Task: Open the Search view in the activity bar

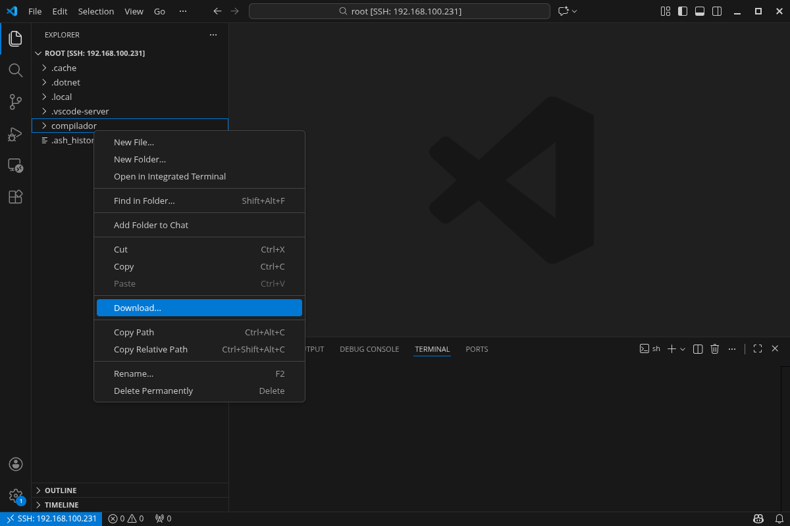Action: (x=15, y=70)
